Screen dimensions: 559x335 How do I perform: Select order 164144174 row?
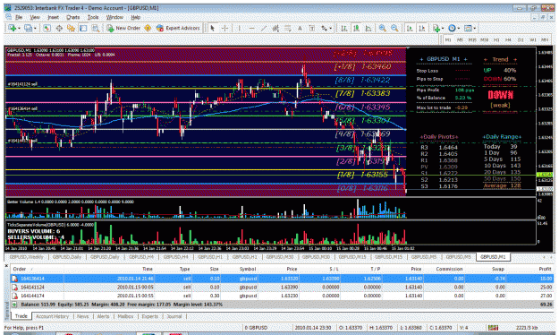click(x=282, y=296)
